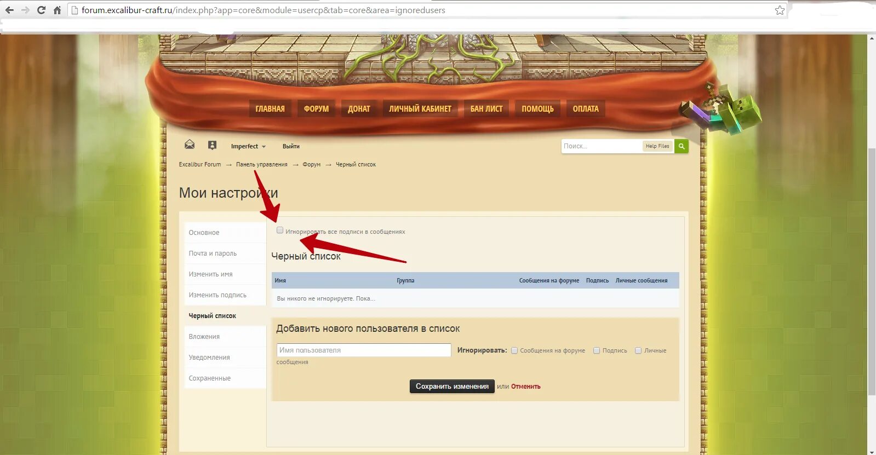Viewport: 876px width, 455px height.
Task: Select the Черный список settings tab
Action: pyautogui.click(x=225, y=316)
